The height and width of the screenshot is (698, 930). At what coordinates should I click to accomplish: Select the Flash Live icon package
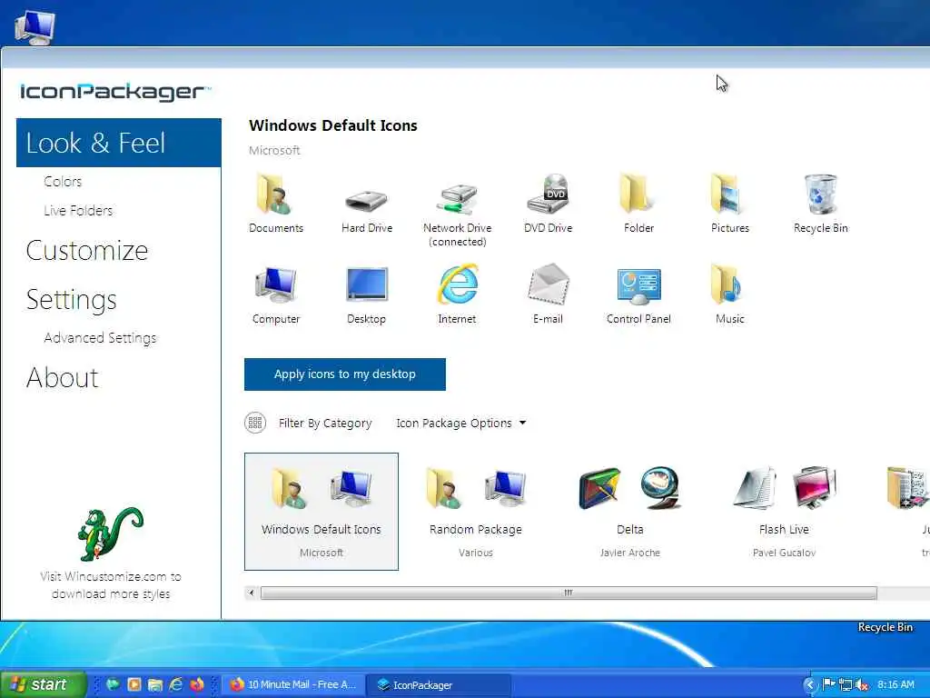click(x=784, y=512)
